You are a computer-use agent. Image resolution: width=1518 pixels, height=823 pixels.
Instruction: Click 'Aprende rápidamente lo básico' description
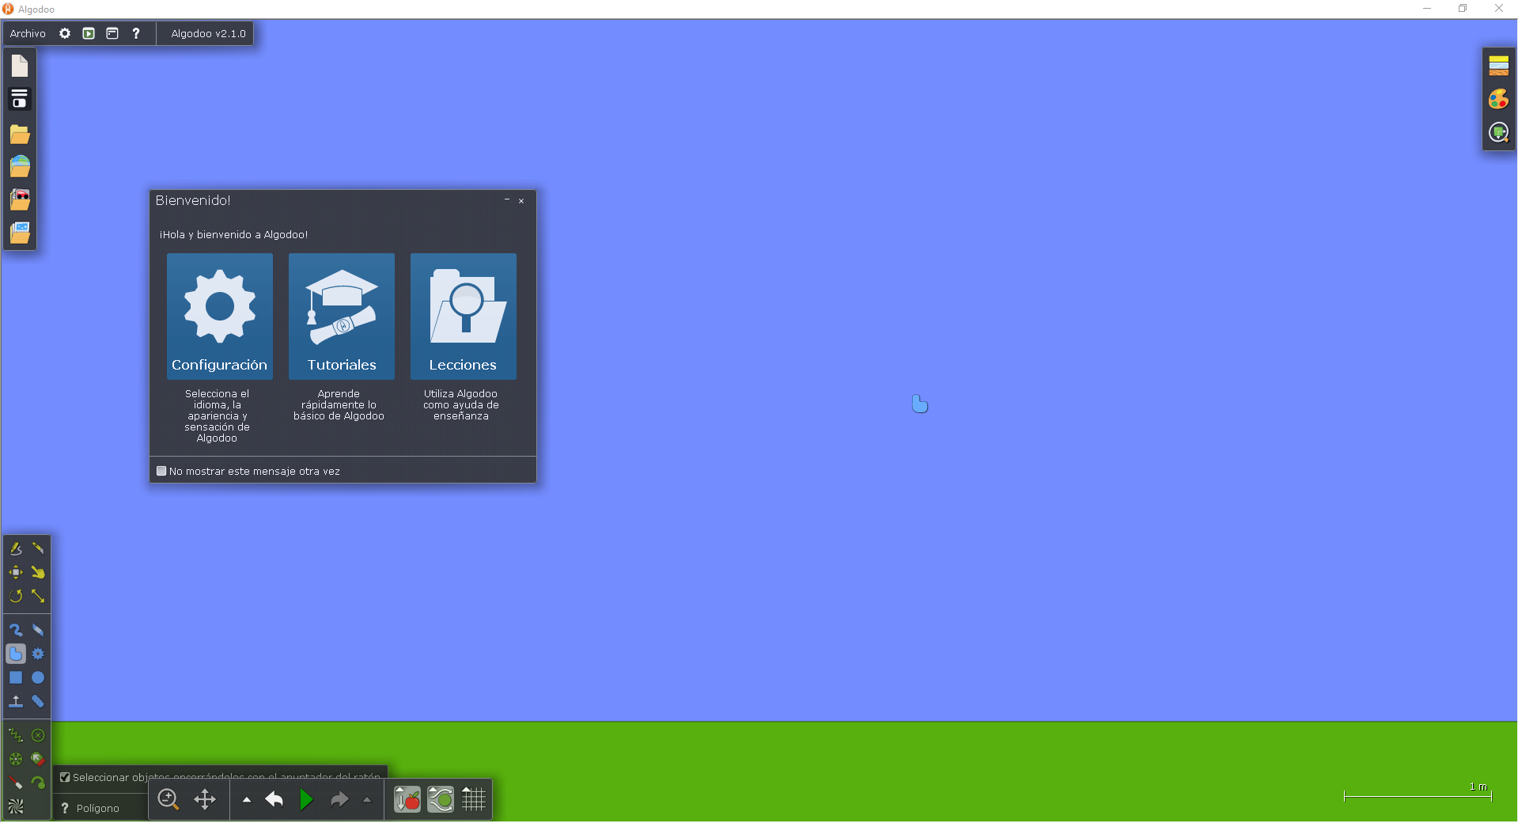pos(339,404)
